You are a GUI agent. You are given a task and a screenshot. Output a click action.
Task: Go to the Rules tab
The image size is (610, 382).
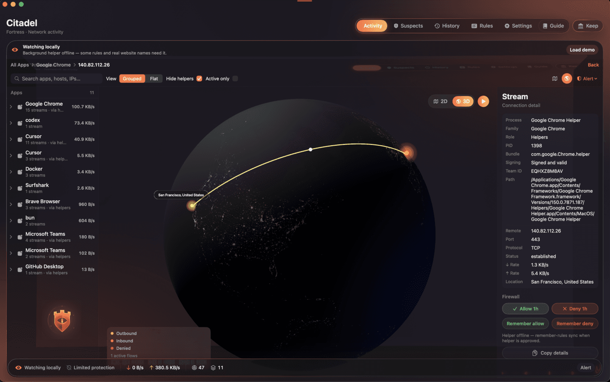(482, 26)
